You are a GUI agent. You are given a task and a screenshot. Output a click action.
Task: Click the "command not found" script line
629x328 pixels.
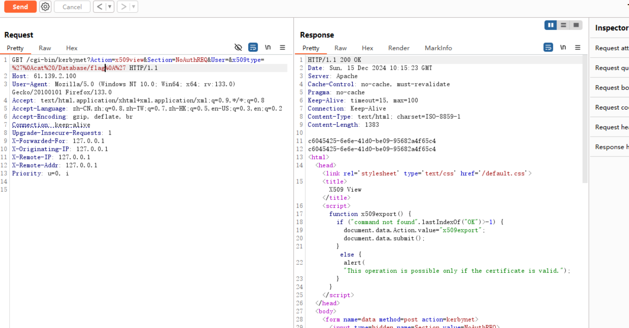click(420, 222)
